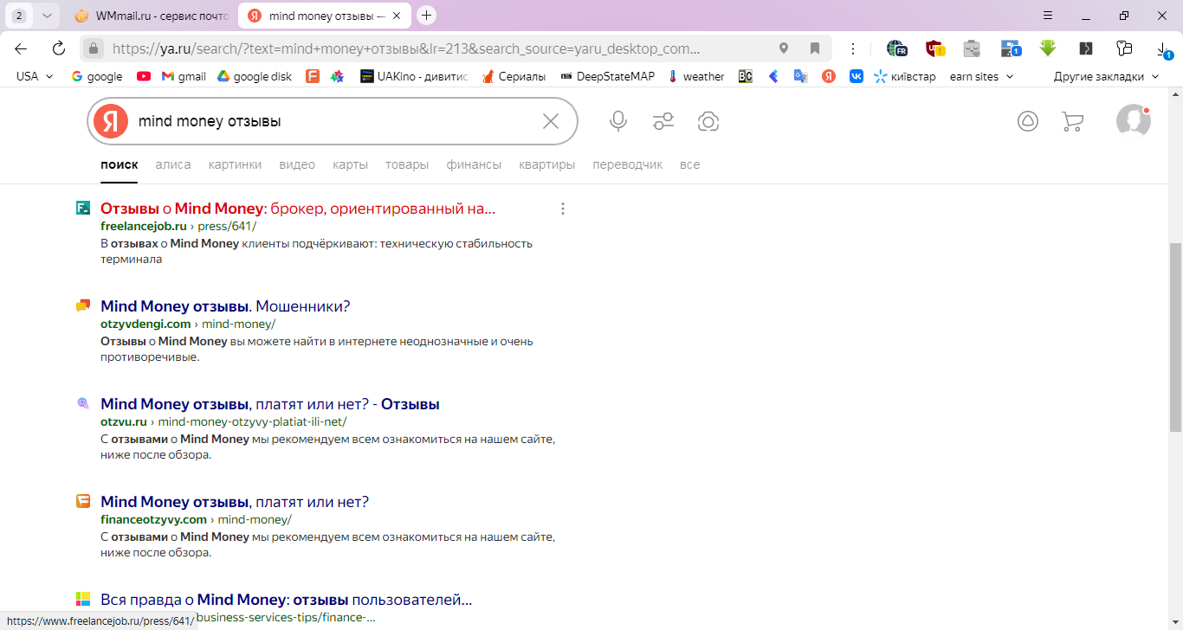Reload the page with the refresh icon

click(59, 48)
